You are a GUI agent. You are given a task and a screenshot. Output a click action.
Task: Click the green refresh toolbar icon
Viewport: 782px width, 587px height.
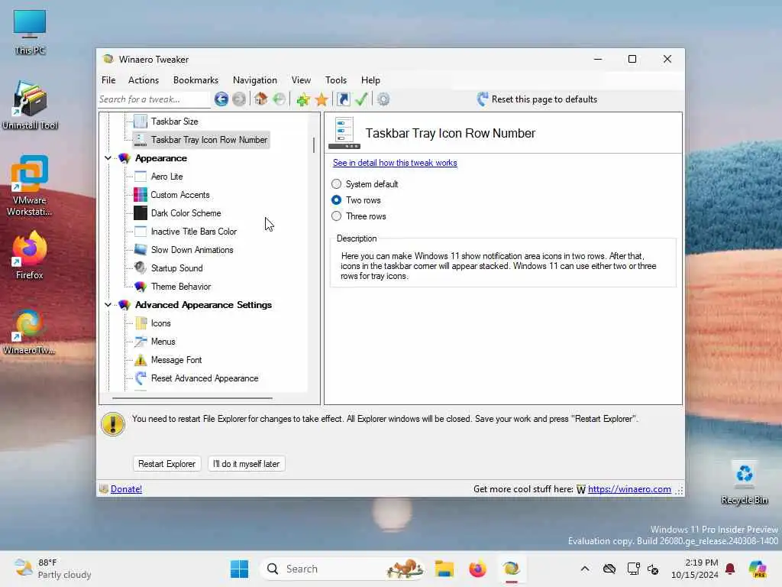[280, 99]
